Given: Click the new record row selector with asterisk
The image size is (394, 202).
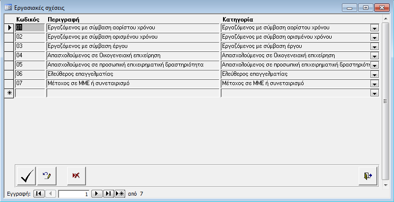Looking at the screenshot, I should (x=9, y=93).
